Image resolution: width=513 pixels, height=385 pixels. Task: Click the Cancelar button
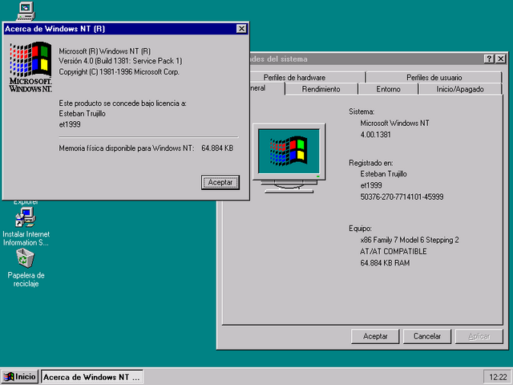(427, 336)
